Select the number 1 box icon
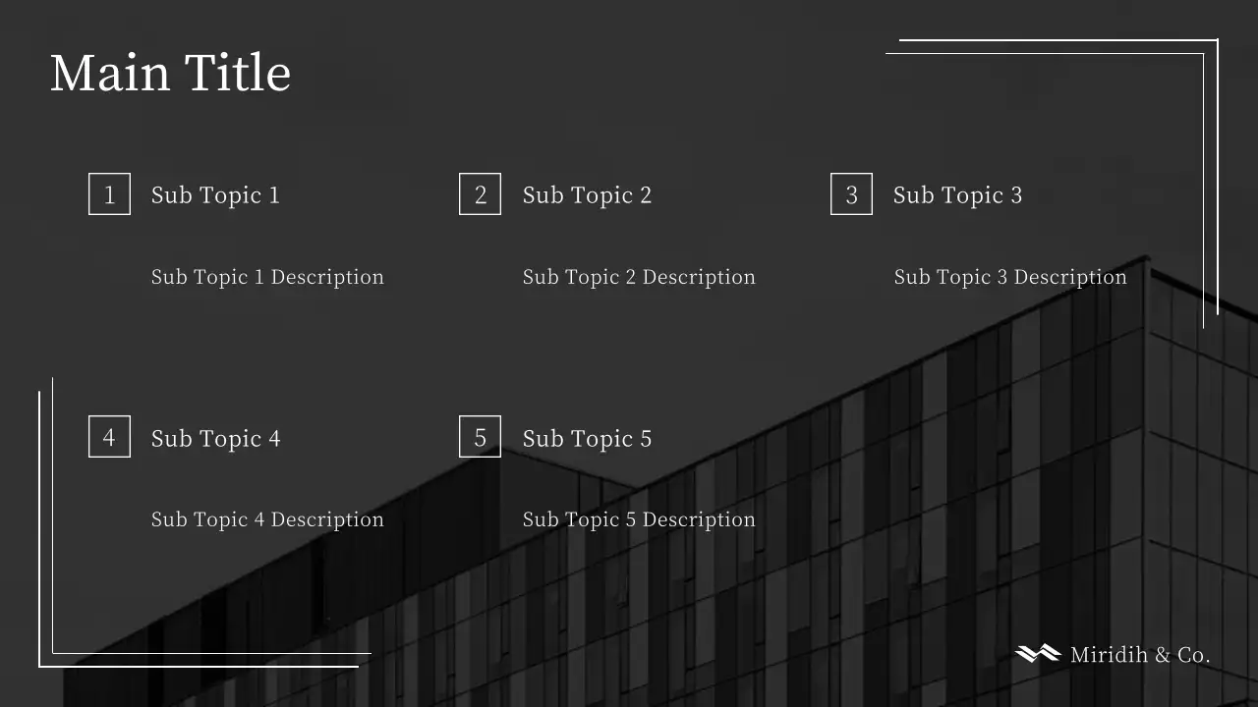The image size is (1258, 707). (x=109, y=194)
